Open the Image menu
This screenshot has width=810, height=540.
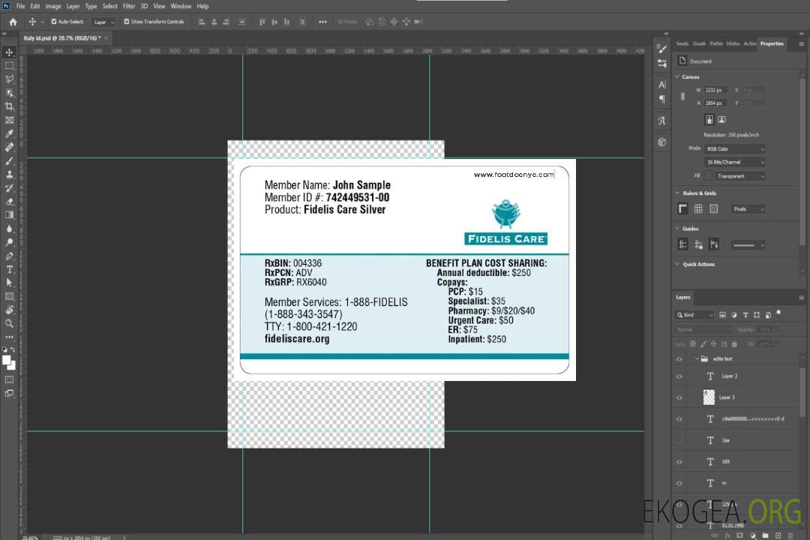pyautogui.click(x=52, y=6)
